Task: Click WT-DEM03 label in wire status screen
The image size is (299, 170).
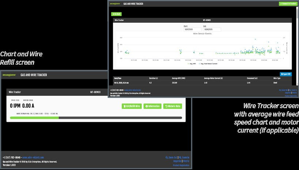Action: pos(95,92)
